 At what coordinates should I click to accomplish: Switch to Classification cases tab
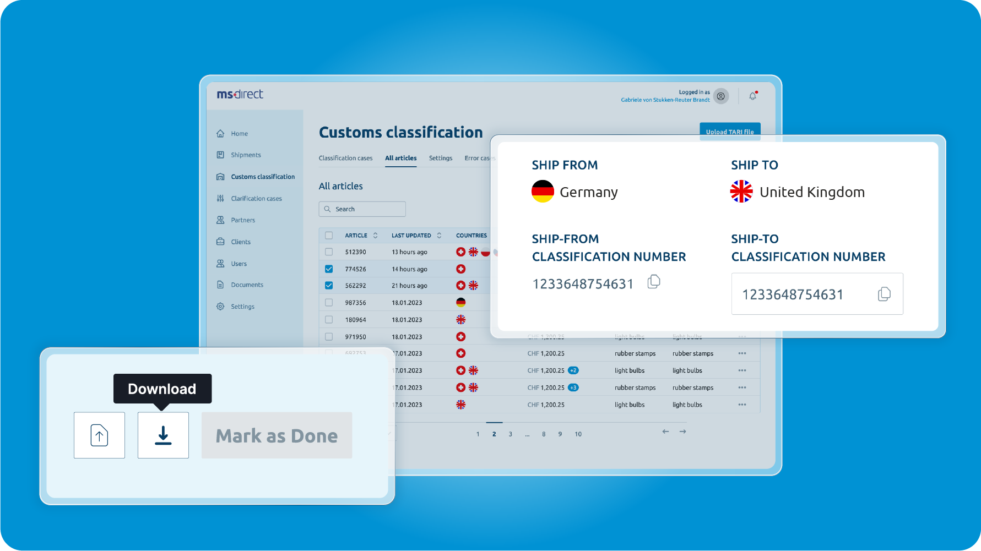tap(345, 159)
